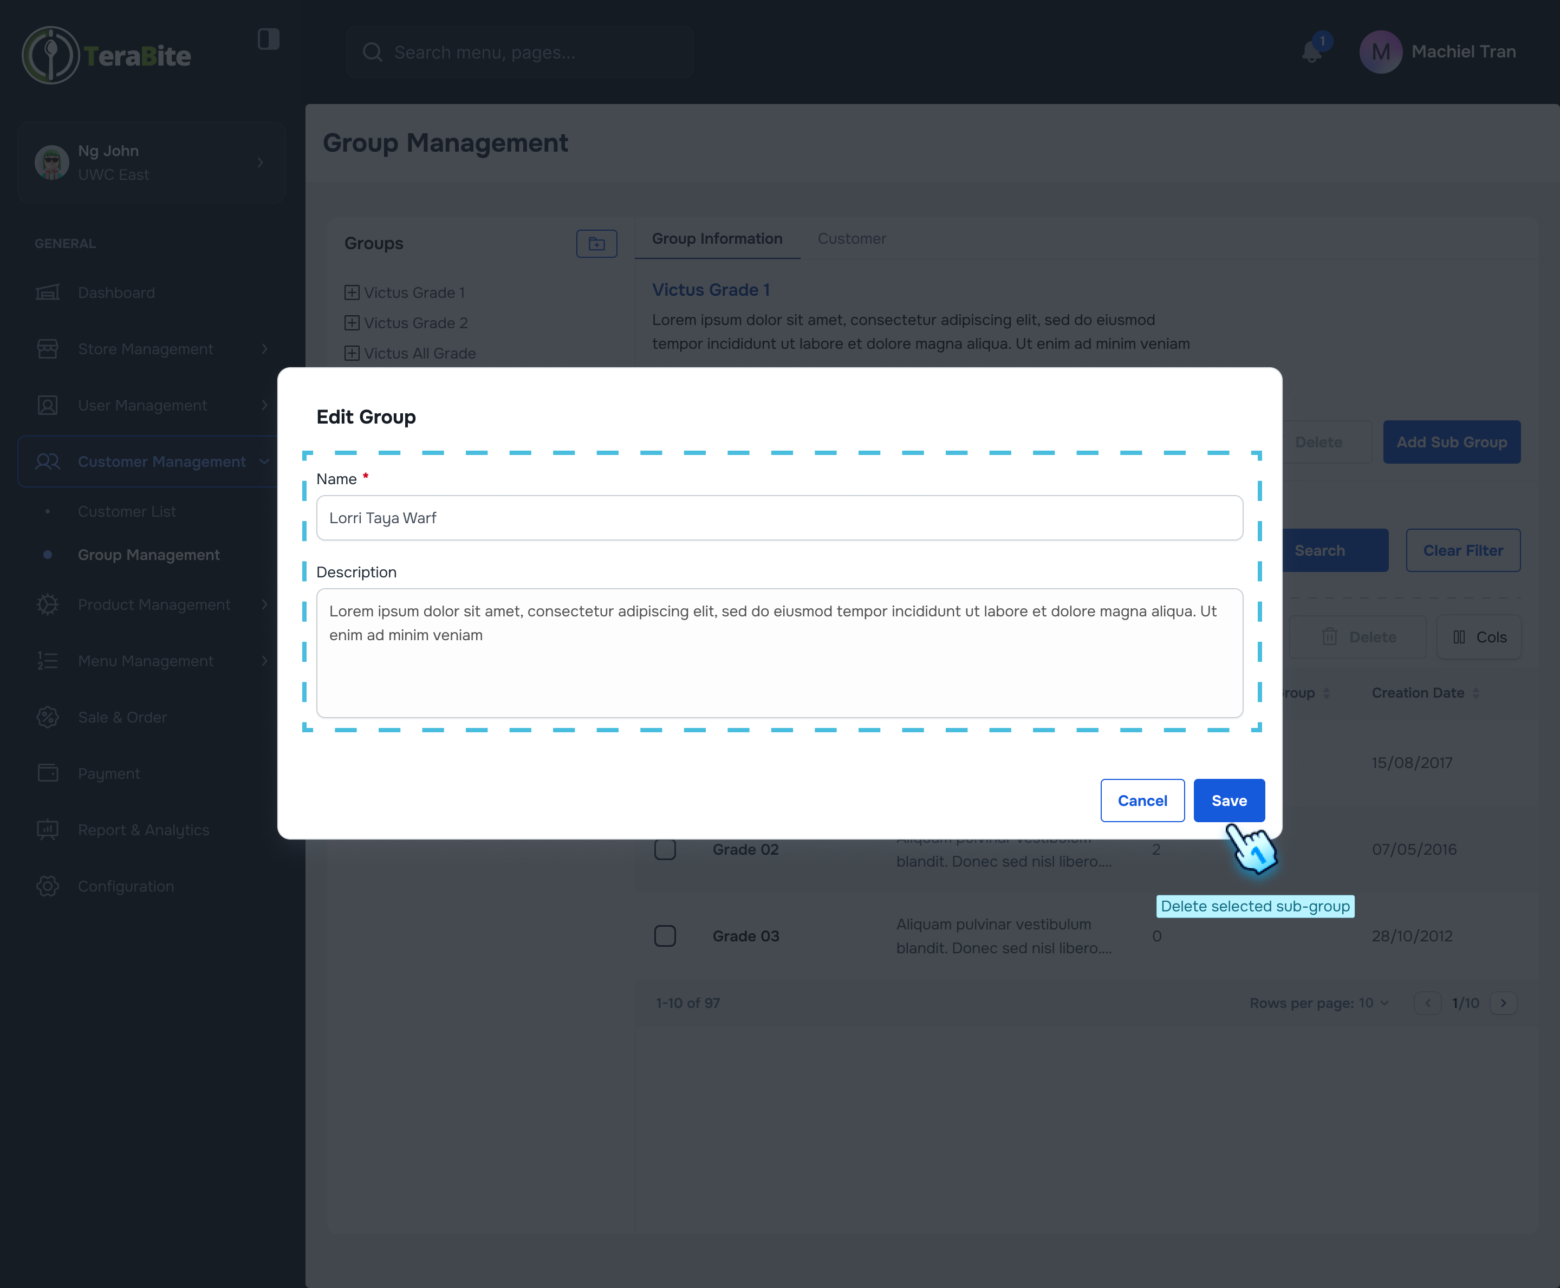
Task: Click the Description text area
Action: tap(779, 653)
